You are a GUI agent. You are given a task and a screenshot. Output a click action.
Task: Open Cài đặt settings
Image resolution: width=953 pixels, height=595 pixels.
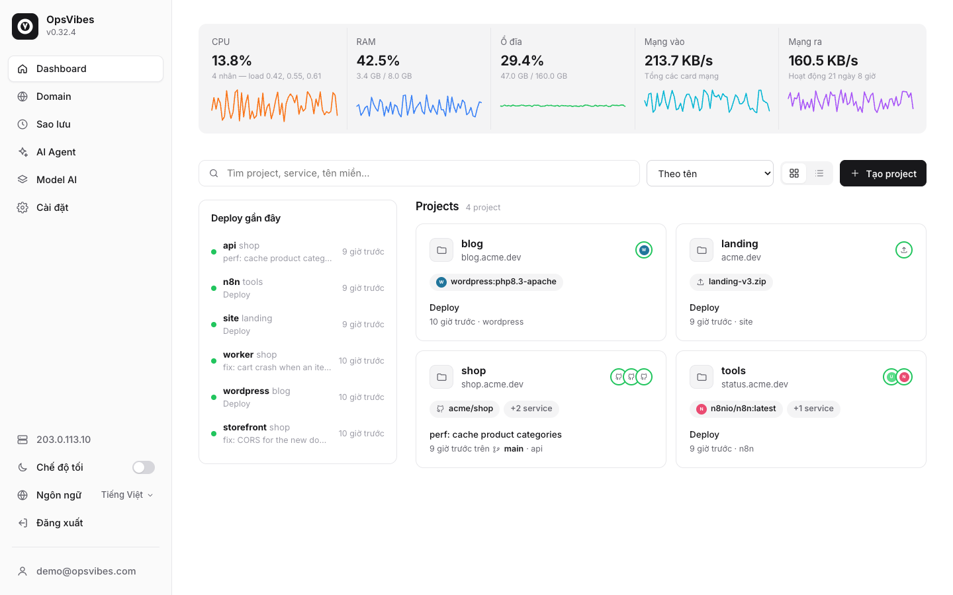coord(86,208)
